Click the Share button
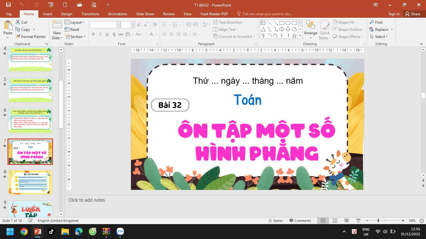Image resolution: width=426 pixels, height=239 pixels. (412, 14)
